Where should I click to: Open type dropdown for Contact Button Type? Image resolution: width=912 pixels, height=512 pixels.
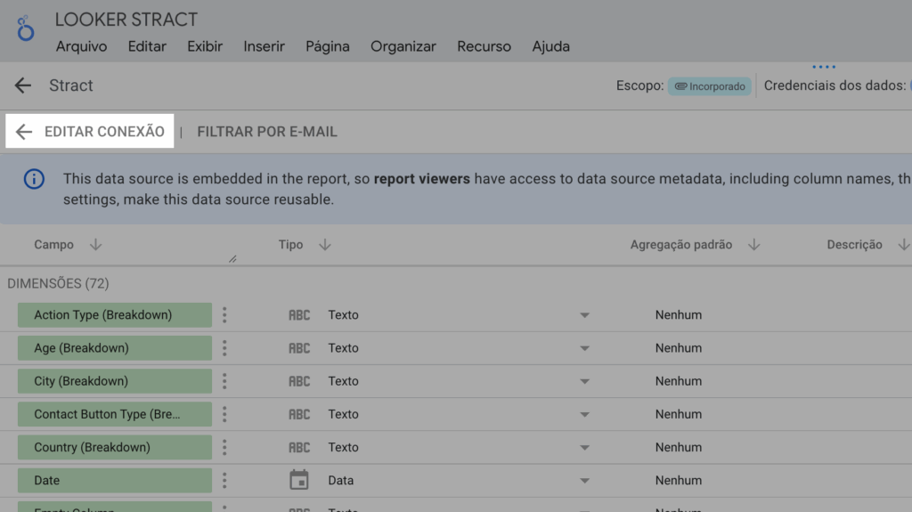(584, 414)
